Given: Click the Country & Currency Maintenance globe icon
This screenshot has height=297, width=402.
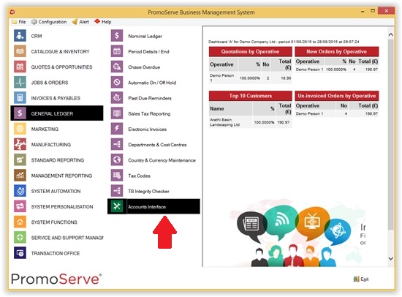Looking at the screenshot, I should [117, 160].
